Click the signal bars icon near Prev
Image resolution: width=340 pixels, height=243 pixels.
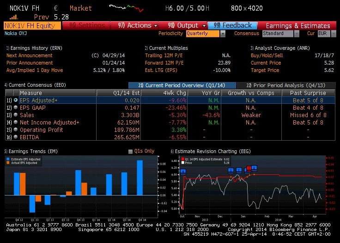coord(14,17)
